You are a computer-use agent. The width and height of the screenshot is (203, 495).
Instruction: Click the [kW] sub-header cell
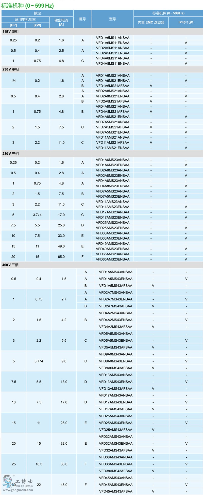37,25
